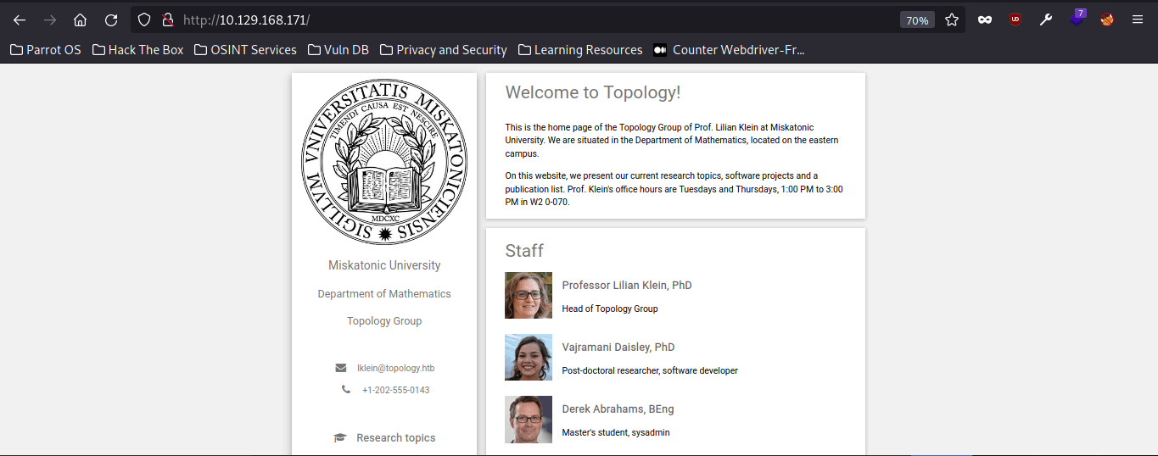The image size is (1158, 456).
Task: Click the address bar URL field
Action: tap(509, 19)
